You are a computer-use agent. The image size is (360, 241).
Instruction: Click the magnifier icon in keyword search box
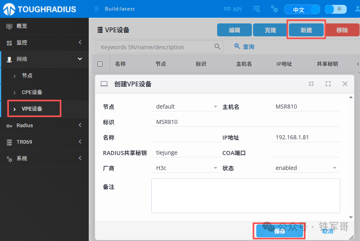(x=218, y=47)
